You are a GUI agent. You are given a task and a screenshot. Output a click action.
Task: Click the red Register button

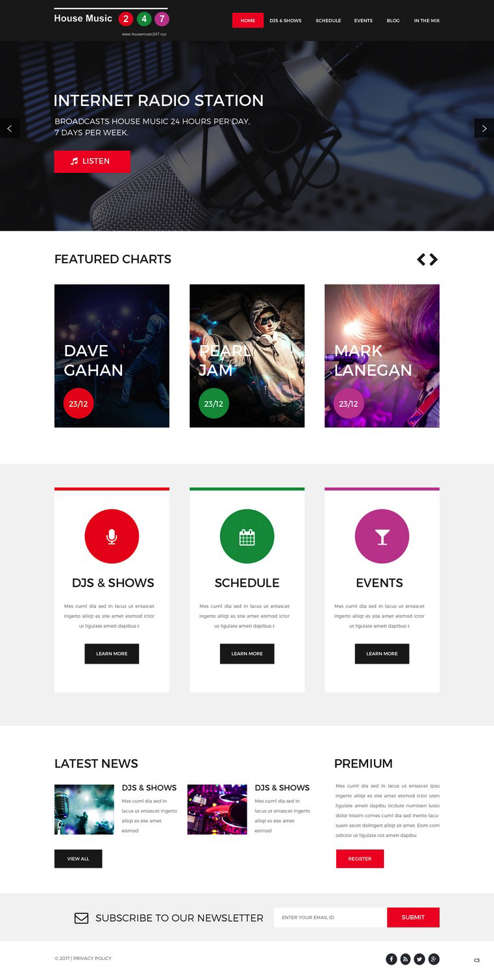coord(360,859)
